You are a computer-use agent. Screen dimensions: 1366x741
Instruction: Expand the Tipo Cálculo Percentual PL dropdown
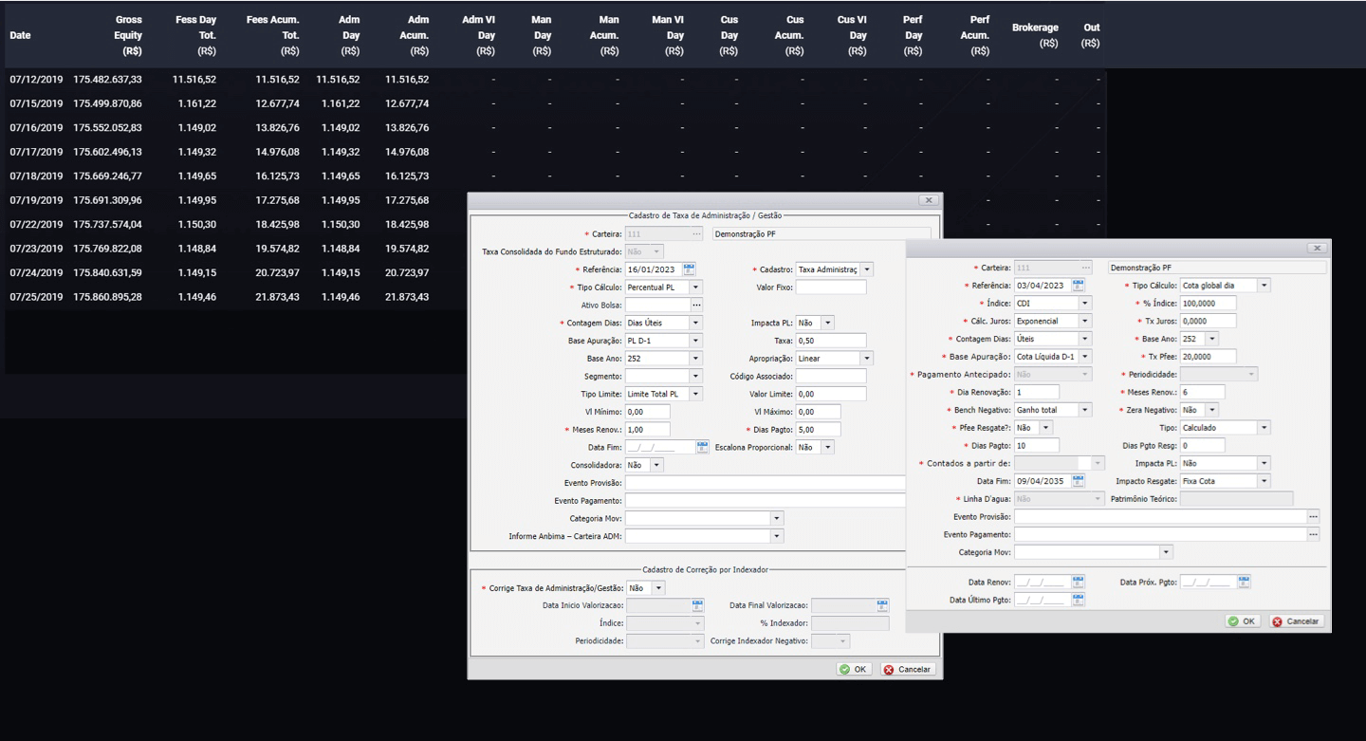696,287
